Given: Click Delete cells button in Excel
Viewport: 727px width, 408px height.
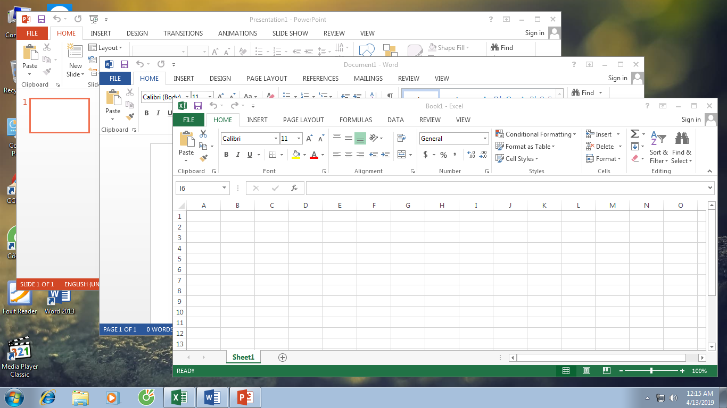Looking at the screenshot, I should coord(600,147).
